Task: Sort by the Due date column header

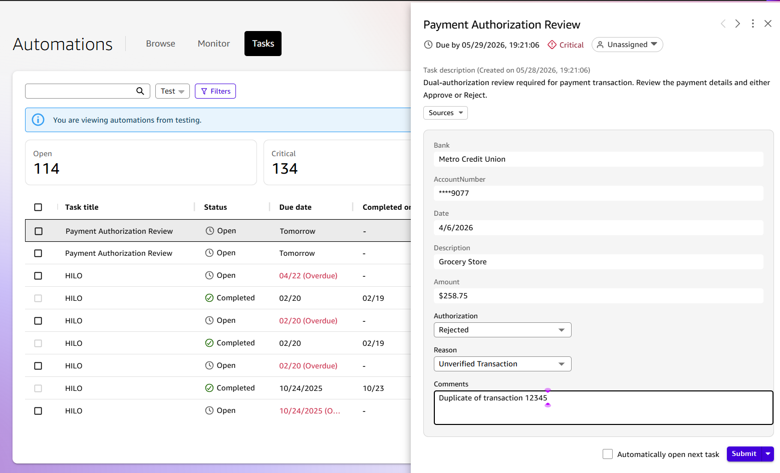Action: pyautogui.click(x=296, y=207)
